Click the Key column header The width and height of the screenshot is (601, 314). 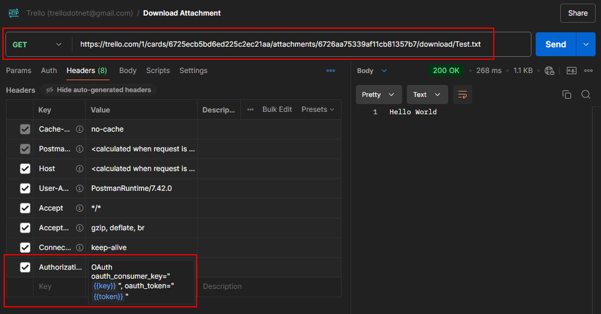(x=45, y=110)
